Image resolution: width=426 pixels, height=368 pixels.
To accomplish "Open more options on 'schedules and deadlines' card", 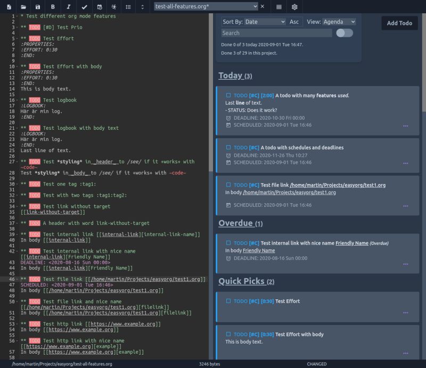I will (x=406, y=163).
